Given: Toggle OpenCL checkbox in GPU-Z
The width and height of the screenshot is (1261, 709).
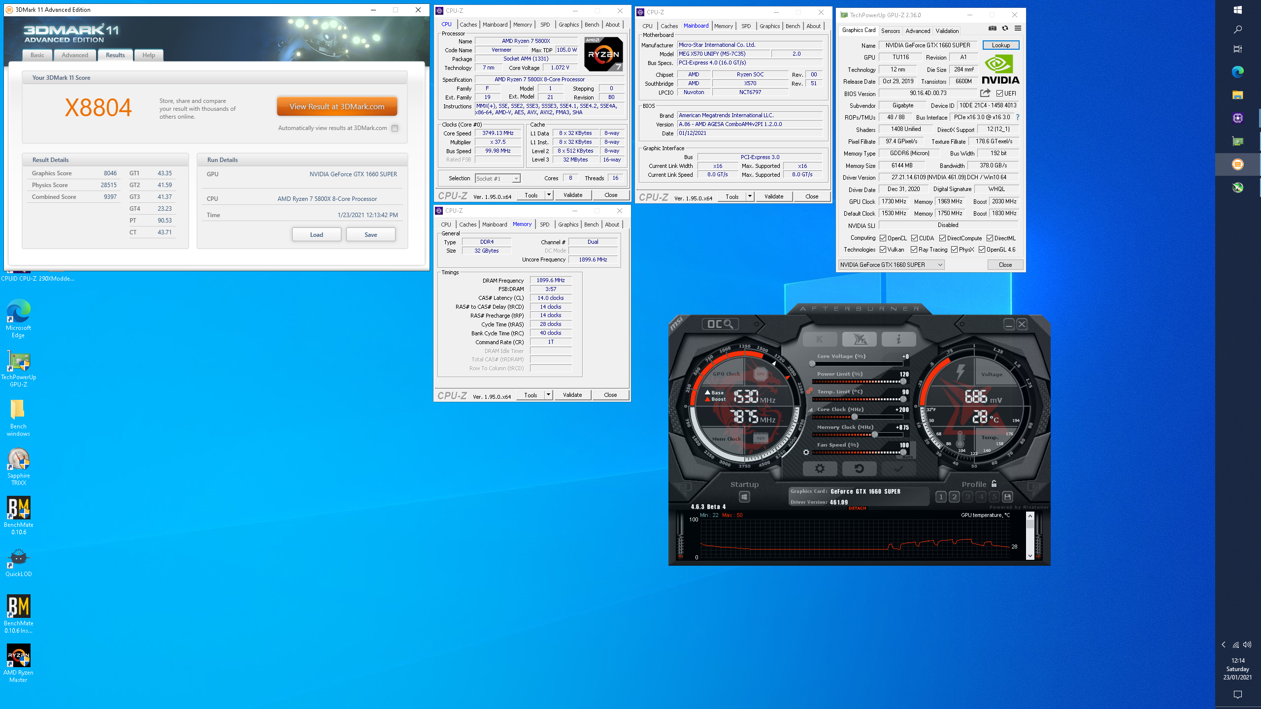Looking at the screenshot, I should click(883, 238).
